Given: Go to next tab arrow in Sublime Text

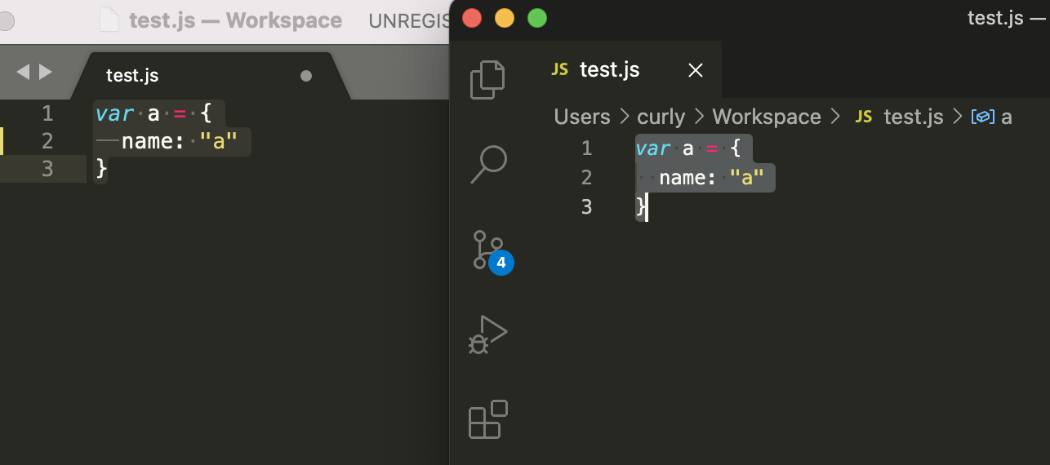Looking at the screenshot, I should click(x=45, y=72).
